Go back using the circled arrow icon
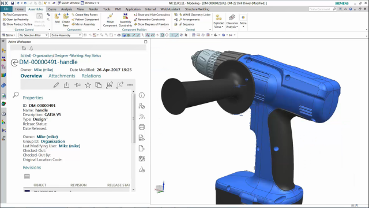Image resolution: width=369 pixels, height=208 pixels. (x=14, y=62)
